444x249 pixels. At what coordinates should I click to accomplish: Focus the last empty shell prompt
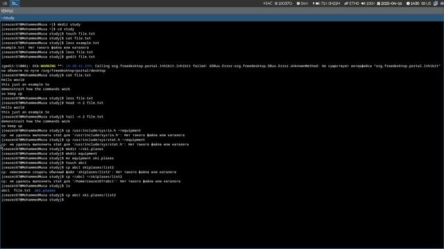pyautogui.click(x=33, y=200)
